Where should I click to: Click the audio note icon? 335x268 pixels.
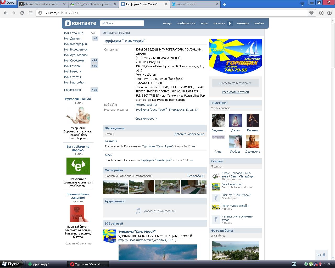click(x=138, y=211)
